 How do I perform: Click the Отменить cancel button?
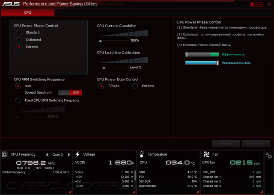[x=226, y=144]
